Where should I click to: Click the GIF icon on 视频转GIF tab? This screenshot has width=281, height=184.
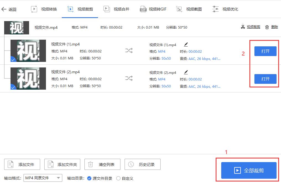(143, 9)
